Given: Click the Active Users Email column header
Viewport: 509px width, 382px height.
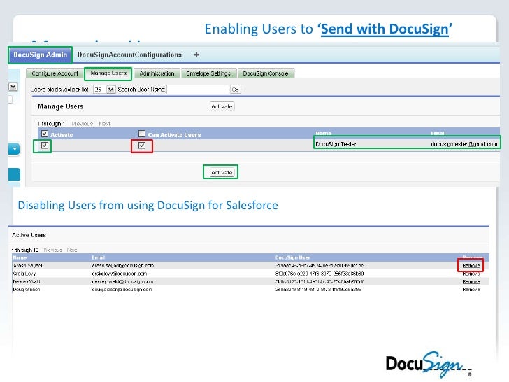Looking at the screenshot, I should click(98, 257).
